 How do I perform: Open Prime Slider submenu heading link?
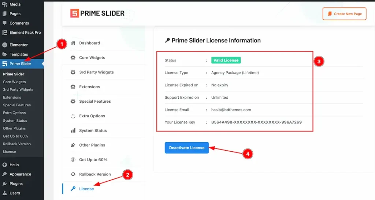14,74
